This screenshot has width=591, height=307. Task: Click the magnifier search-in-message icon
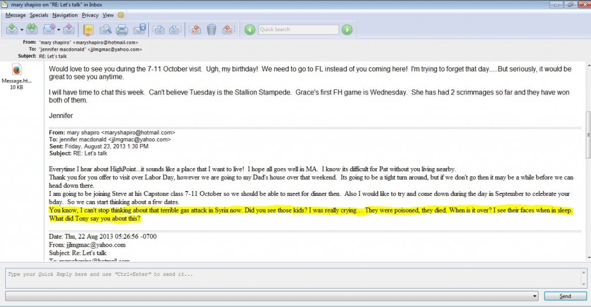pos(106,29)
